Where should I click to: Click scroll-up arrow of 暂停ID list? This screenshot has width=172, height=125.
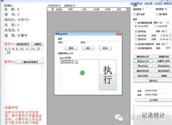coord(43,66)
